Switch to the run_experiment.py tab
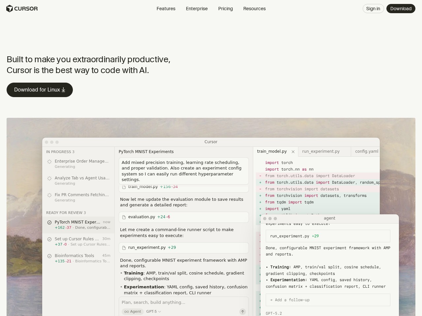422x316 pixels. point(321,151)
